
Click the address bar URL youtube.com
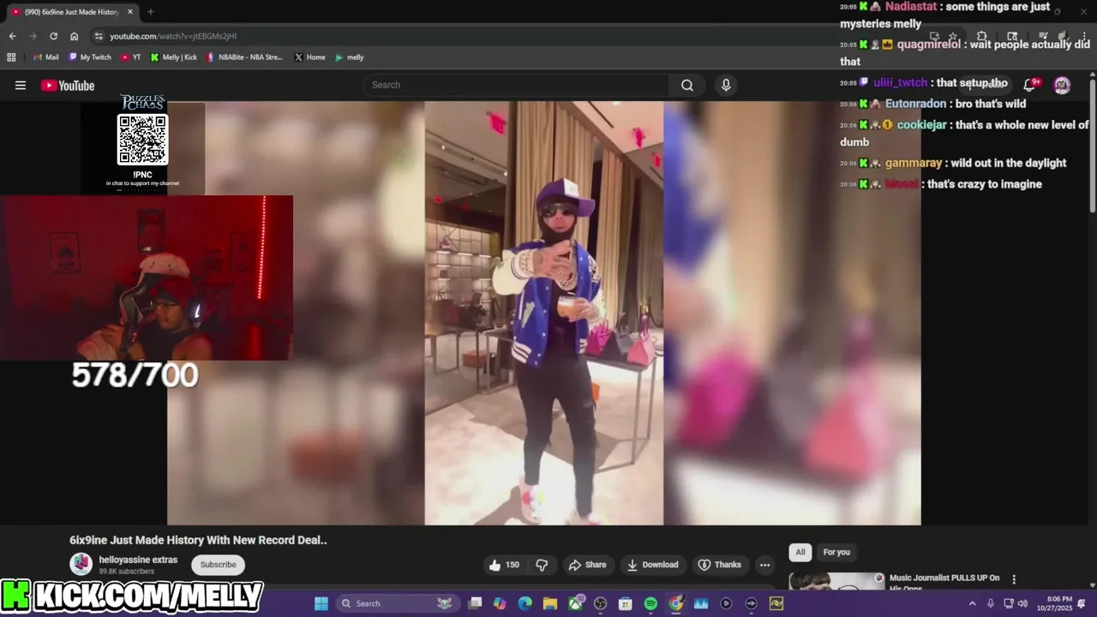(x=172, y=36)
